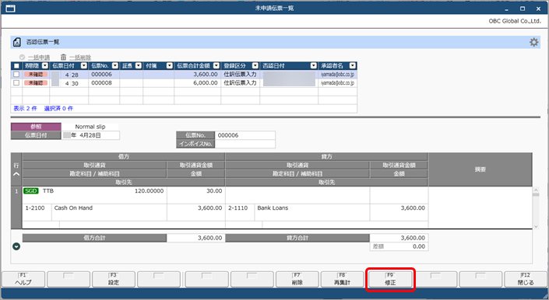
Task: Click the F12 閉じる function button
Action: point(526,279)
